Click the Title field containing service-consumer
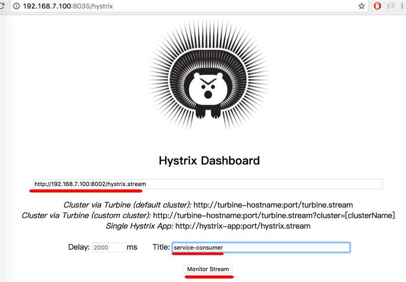The image size is (406, 282). point(261,247)
